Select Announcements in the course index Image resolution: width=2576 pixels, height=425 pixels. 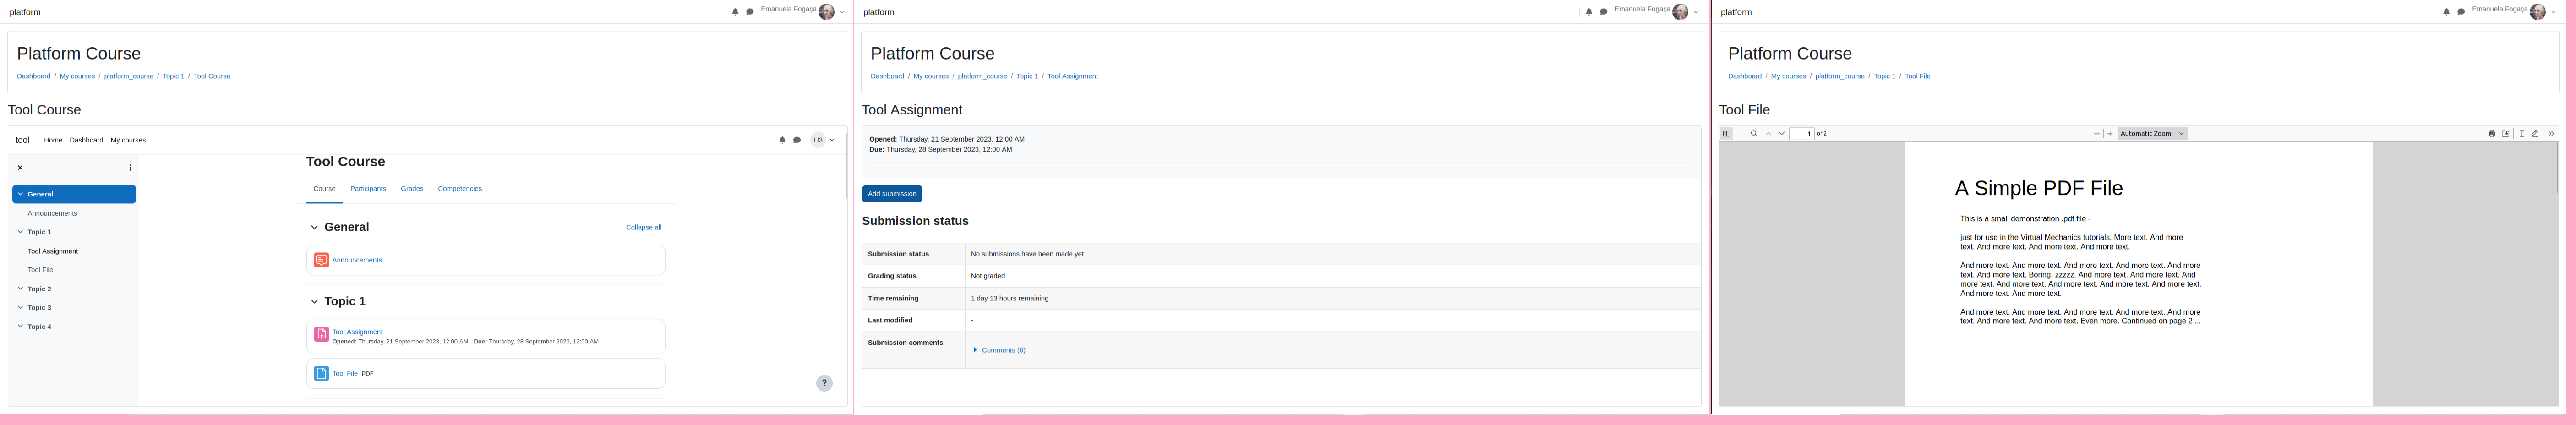point(52,214)
